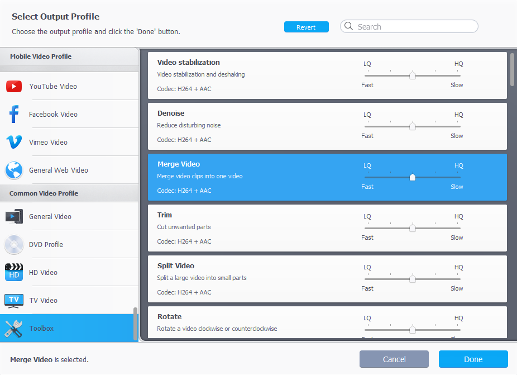517x375 pixels.
Task: Click 'Split a large video into small parts'
Action: click(202, 278)
